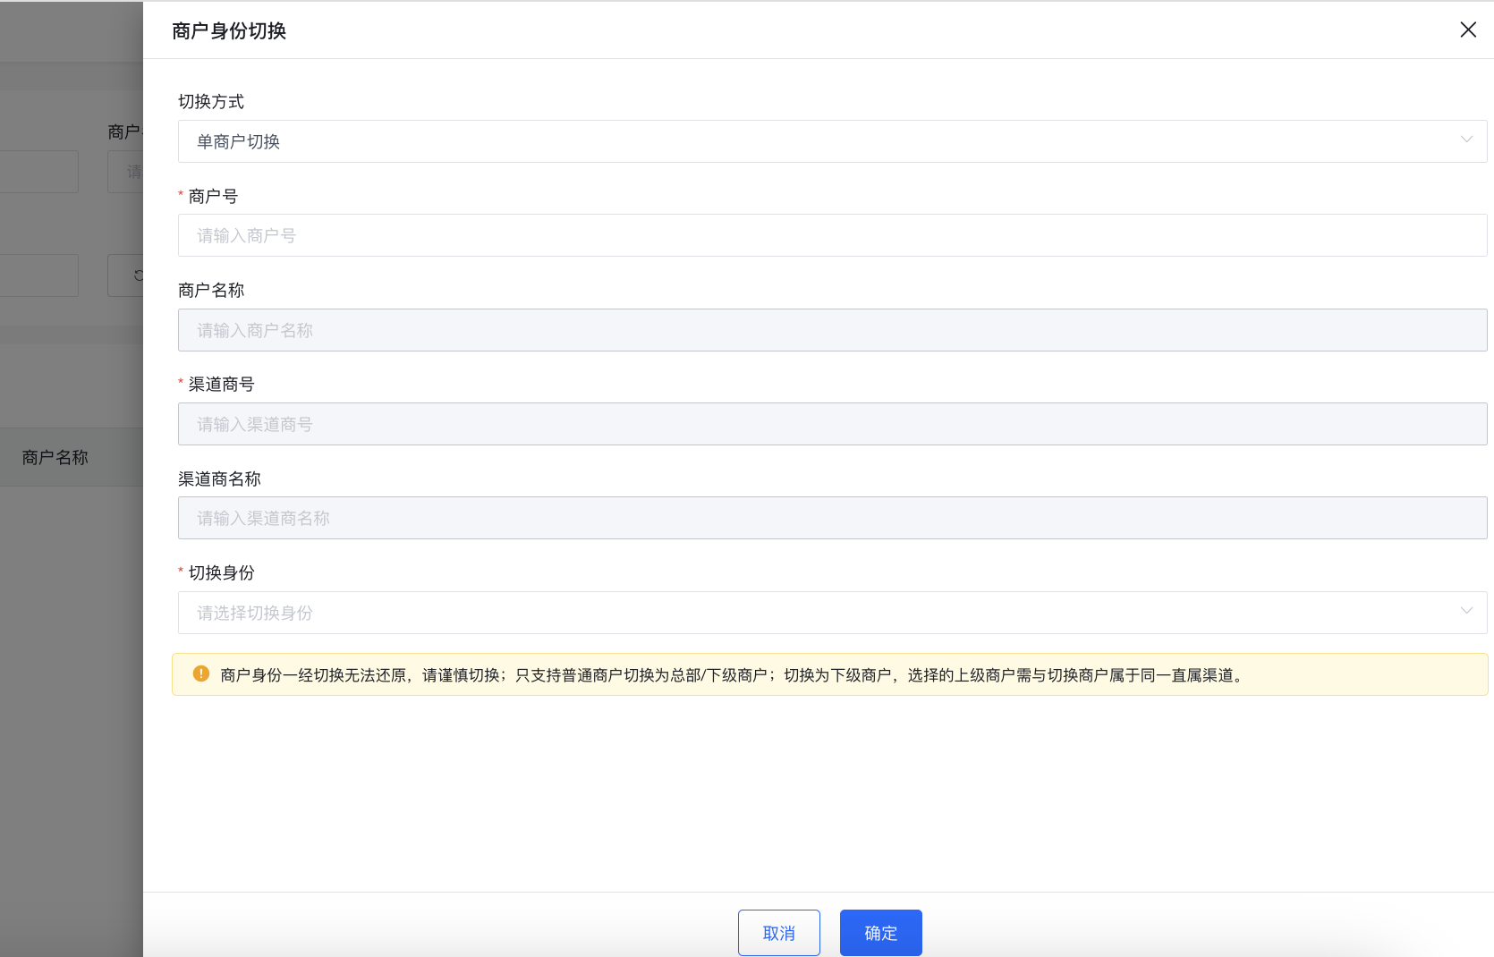Open the 单商户切换 dropdown

(832, 141)
